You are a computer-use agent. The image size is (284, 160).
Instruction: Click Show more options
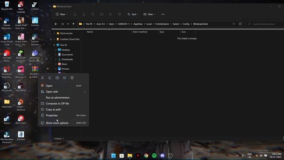click(x=63, y=123)
